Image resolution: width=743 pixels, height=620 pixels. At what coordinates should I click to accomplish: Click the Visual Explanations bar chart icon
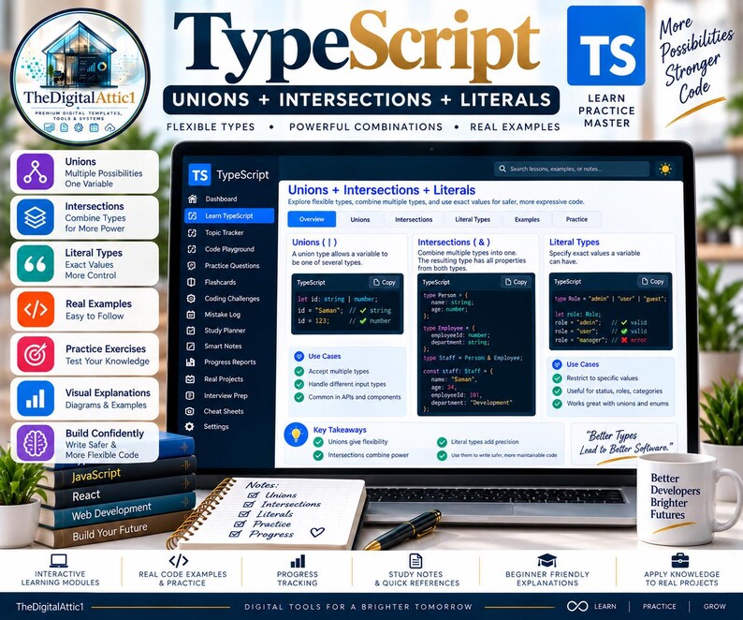pyautogui.click(x=36, y=399)
